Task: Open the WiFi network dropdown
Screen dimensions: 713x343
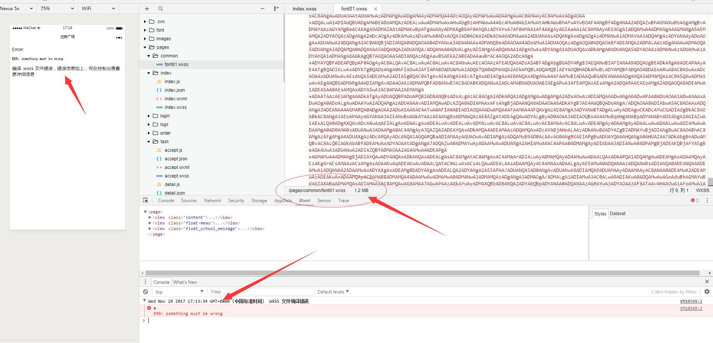Action: point(98,9)
